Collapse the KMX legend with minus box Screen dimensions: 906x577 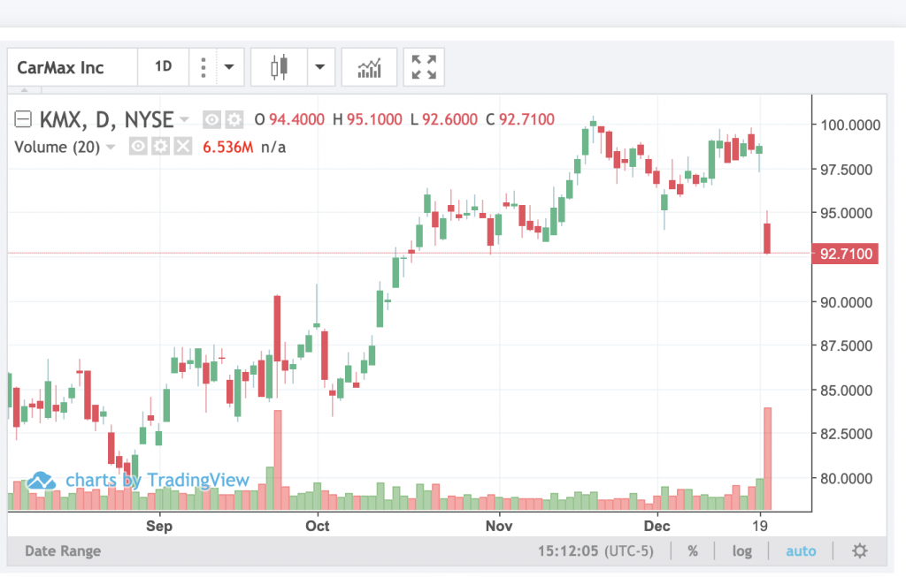coord(24,119)
